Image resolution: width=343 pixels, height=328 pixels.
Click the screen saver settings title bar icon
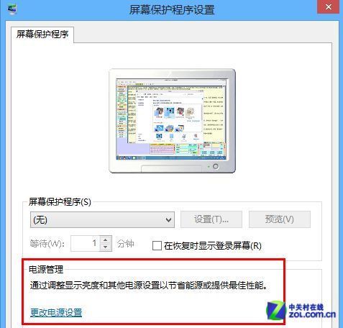coord(12,9)
